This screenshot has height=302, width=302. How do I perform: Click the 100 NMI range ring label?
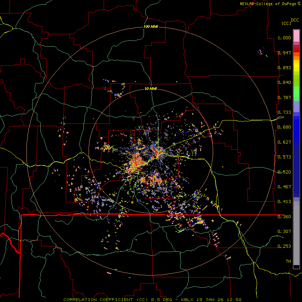click(x=151, y=27)
